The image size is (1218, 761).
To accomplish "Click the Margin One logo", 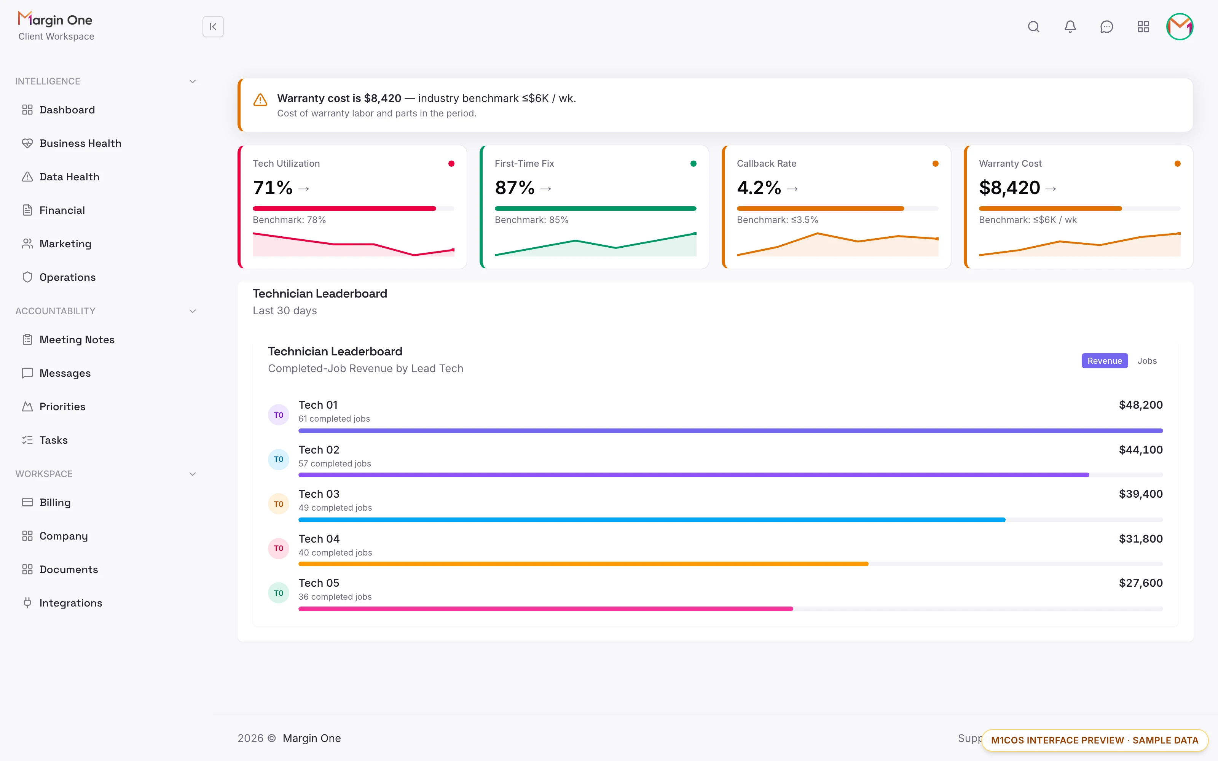I will coord(55,19).
